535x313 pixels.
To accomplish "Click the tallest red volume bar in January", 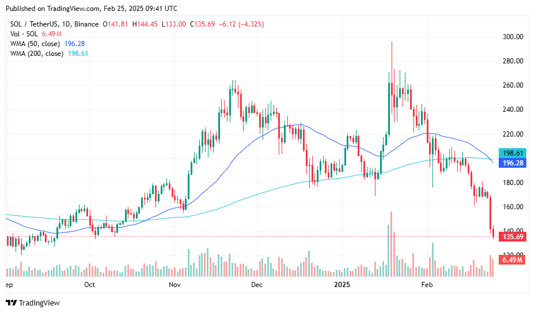I will (x=392, y=244).
